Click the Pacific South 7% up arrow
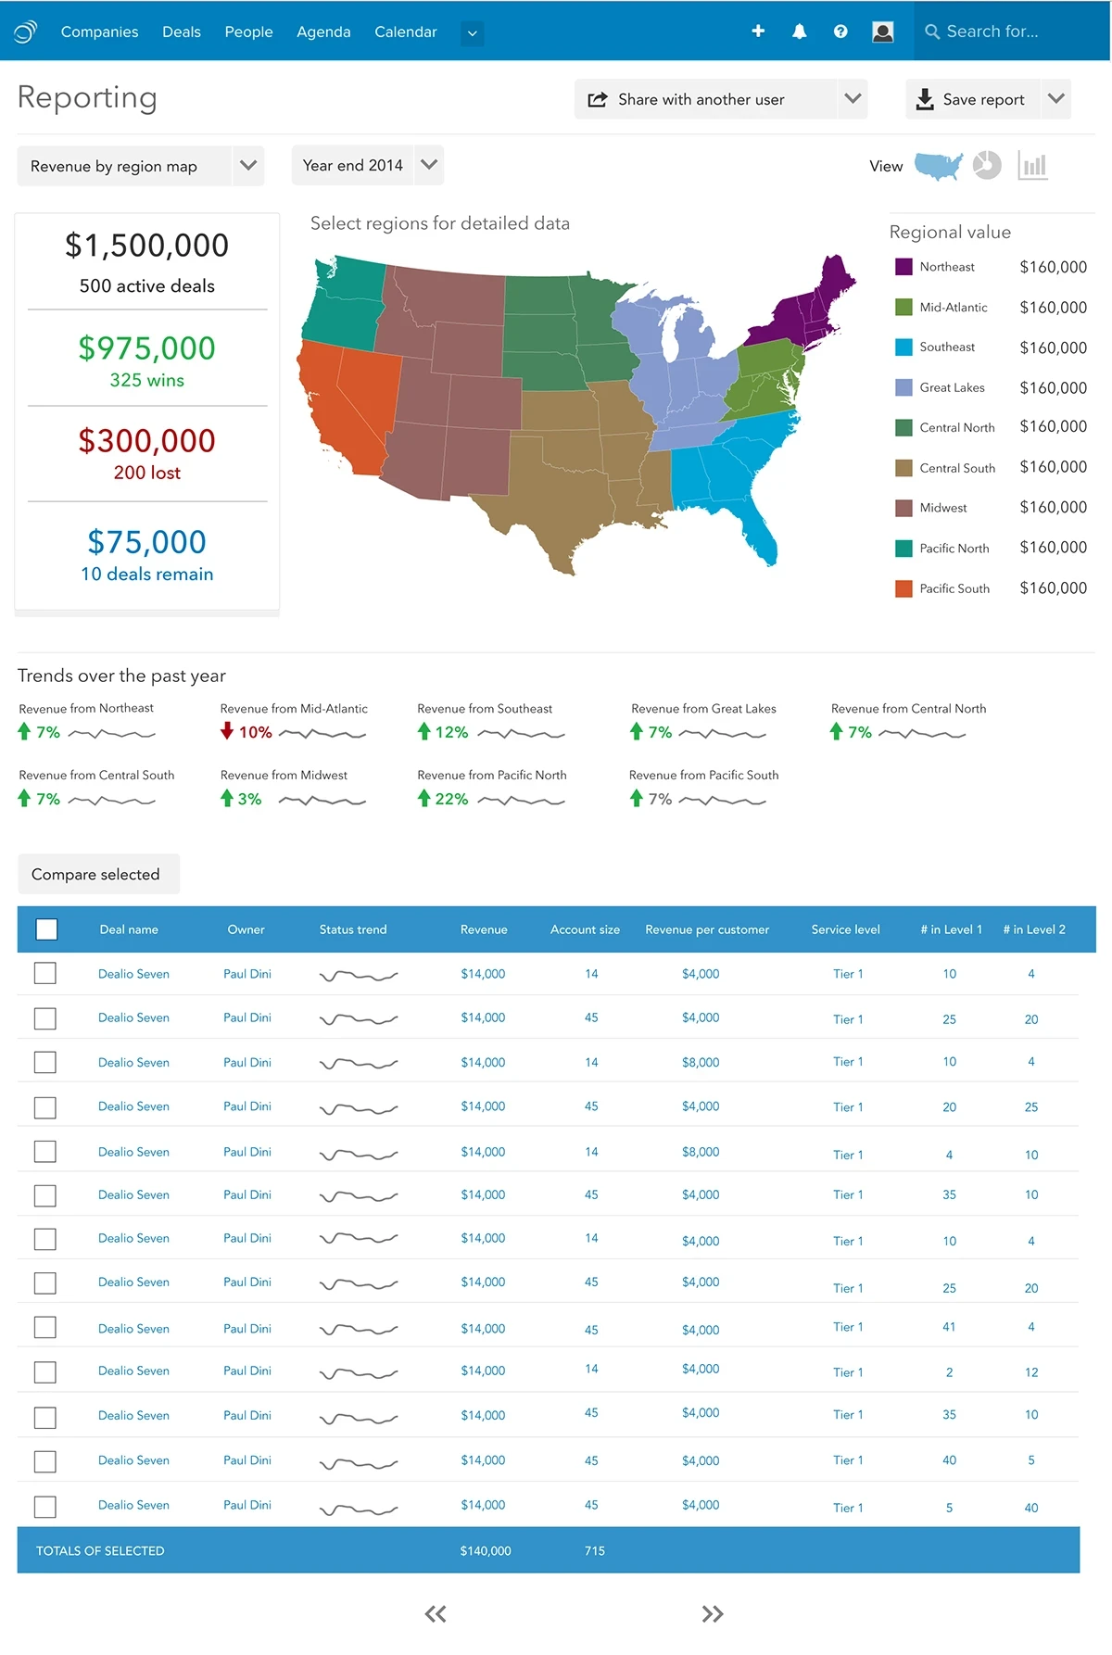 click(637, 798)
